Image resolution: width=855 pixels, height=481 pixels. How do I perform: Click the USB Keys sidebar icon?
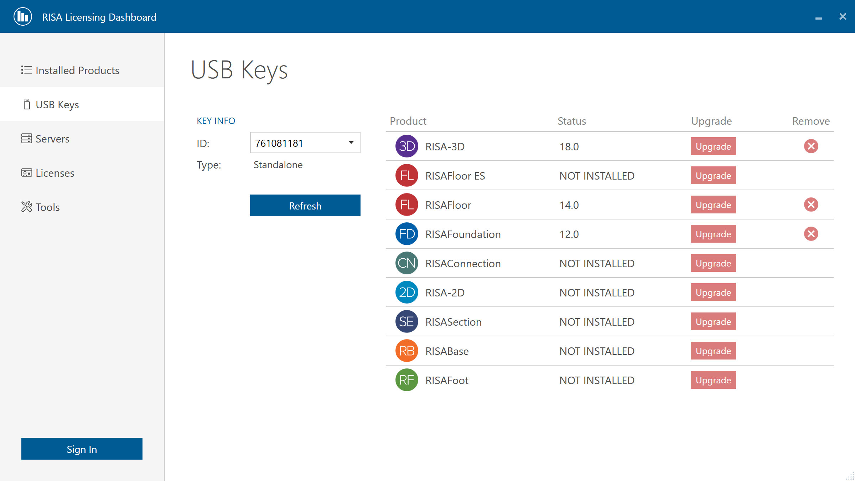(x=26, y=104)
